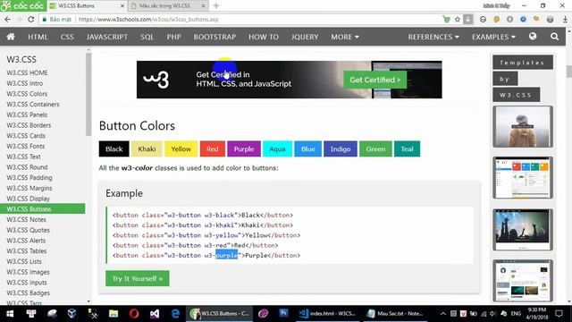Open the action center notification icon
Viewport: 572px width, 322px height.
pos(559,314)
